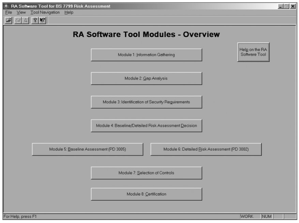Open the Tool Navigation menu

(45, 12)
